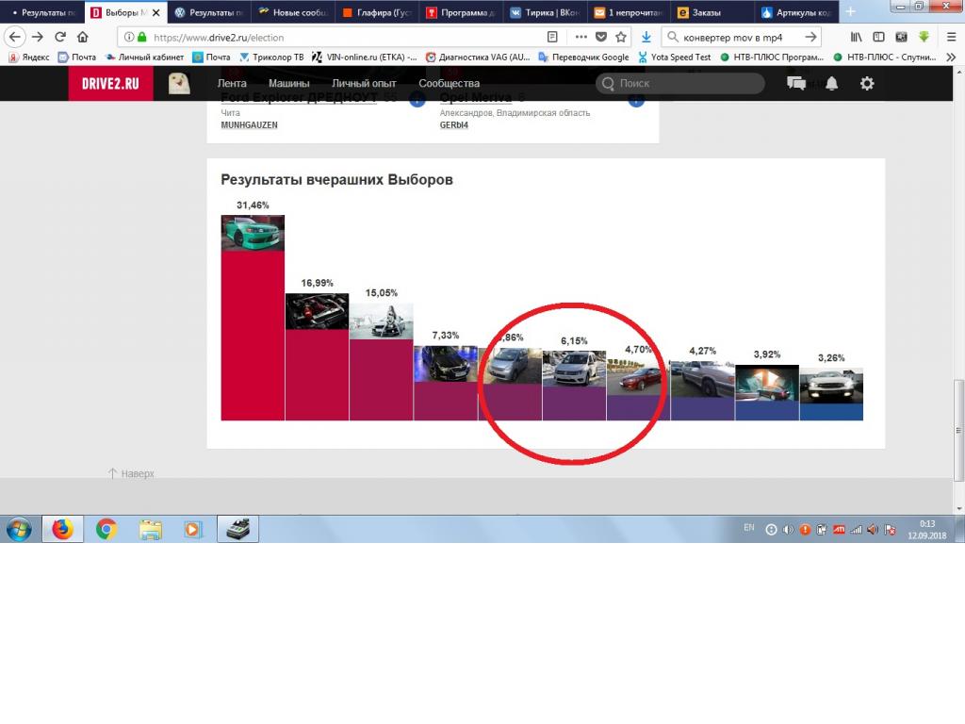
Task: Open the Переводчик Google bookmark
Action: [x=583, y=58]
